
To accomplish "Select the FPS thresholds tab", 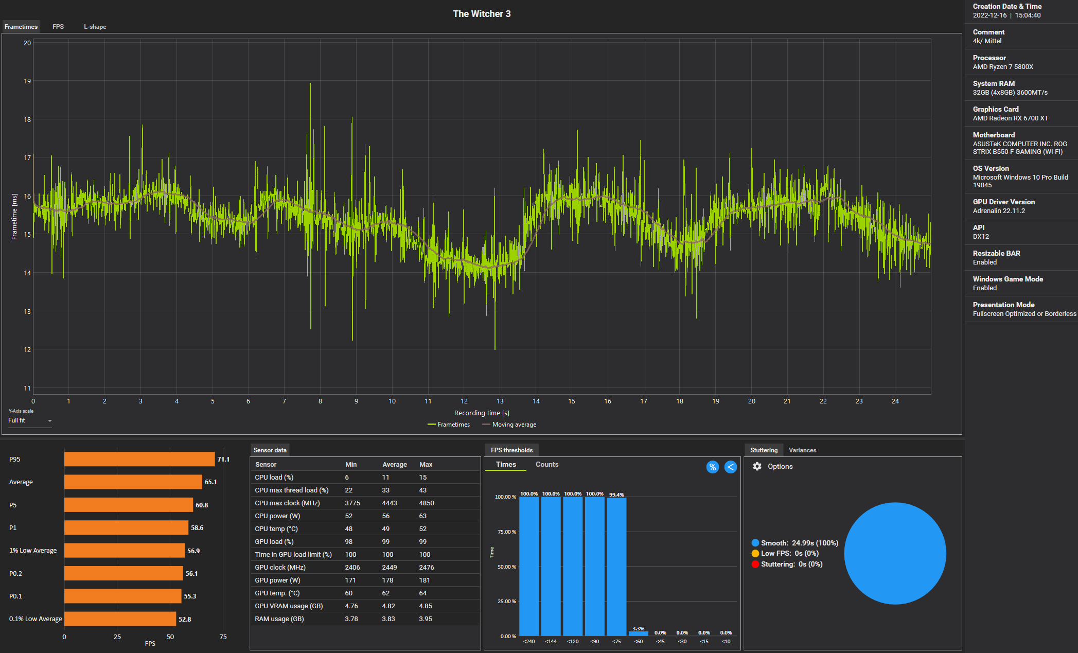I will [x=511, y=450].
